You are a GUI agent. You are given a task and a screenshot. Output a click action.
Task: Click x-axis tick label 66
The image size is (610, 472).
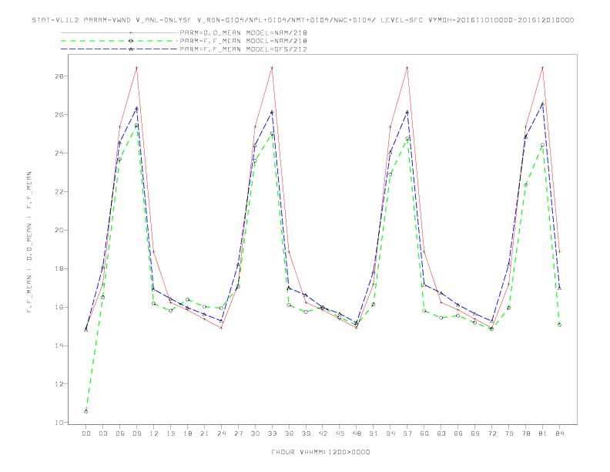[458, 433]
